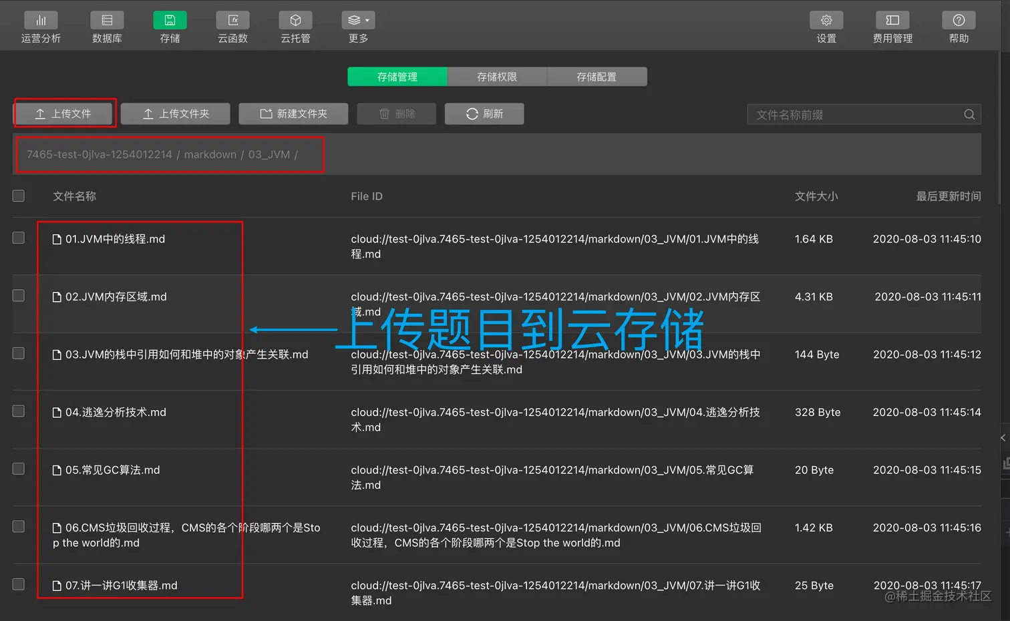Click the 328 Byte size cell
This screenshot has width=1010, height=621.
[x=818, y=413]
